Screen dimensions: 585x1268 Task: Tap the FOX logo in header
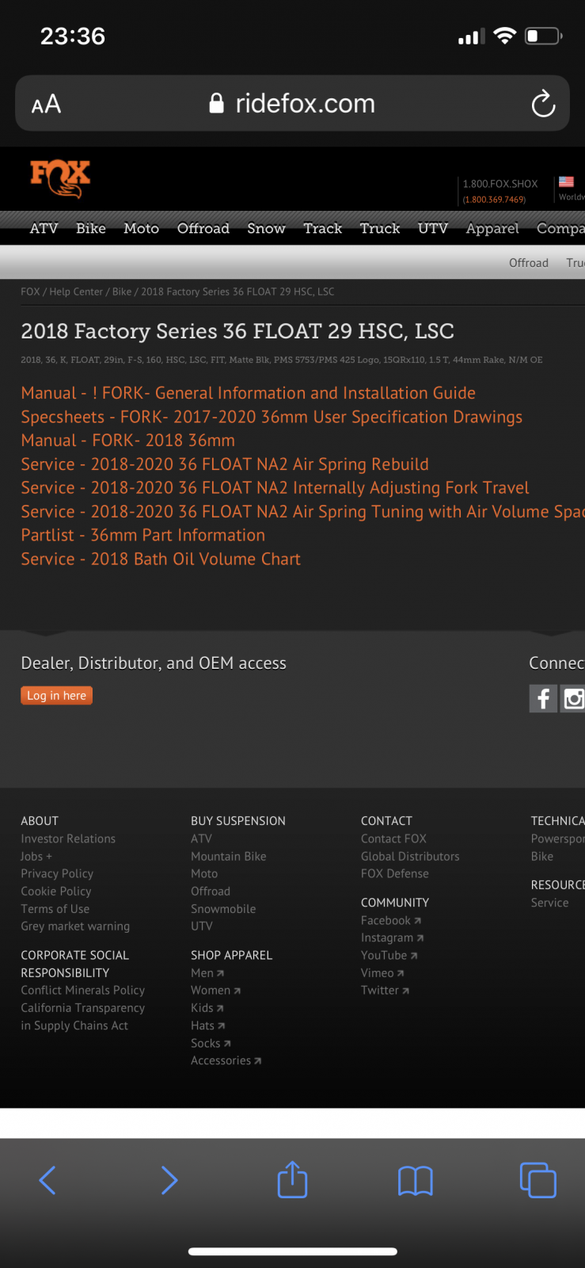(x=60, y=178)
